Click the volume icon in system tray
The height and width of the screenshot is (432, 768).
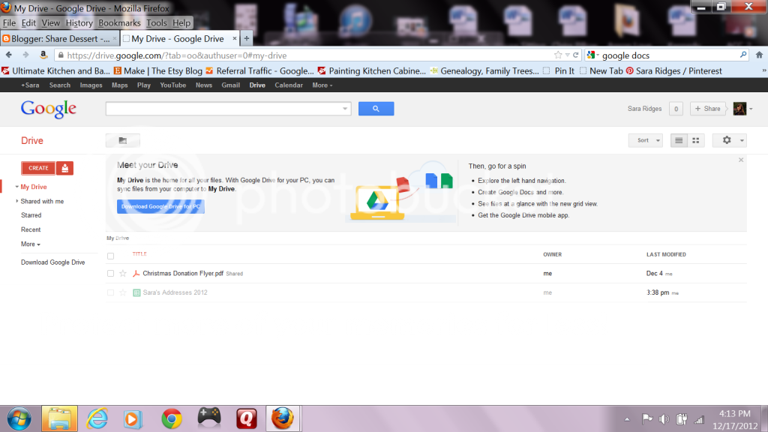(664, 419)
